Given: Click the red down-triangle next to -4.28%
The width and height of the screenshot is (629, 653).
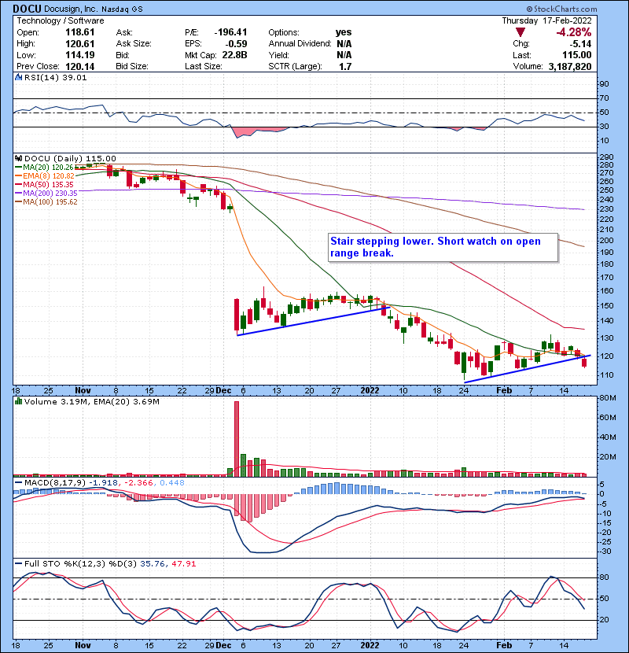Looking at the screenshot, I should coord(520,32).
